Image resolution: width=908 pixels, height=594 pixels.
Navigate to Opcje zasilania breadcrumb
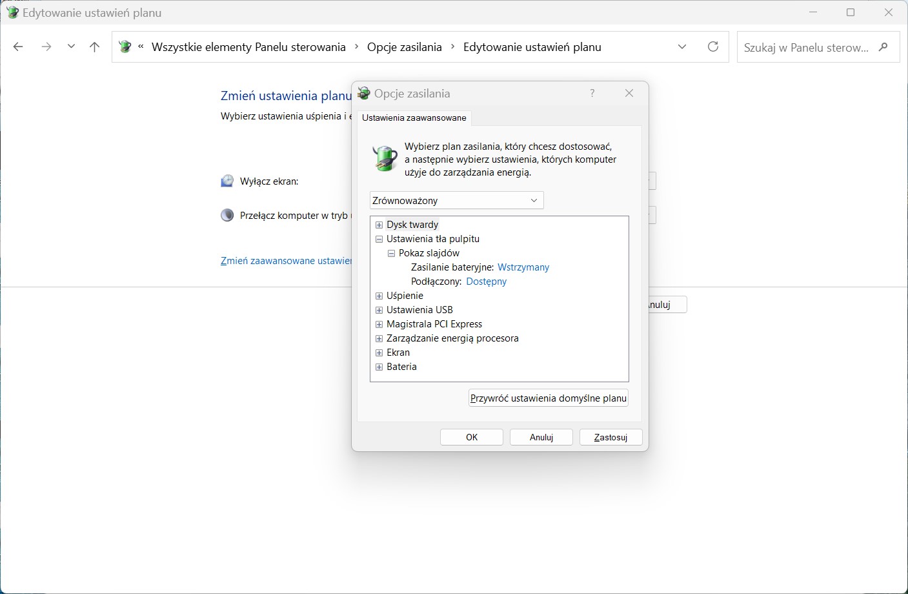[x=405, y=47]
